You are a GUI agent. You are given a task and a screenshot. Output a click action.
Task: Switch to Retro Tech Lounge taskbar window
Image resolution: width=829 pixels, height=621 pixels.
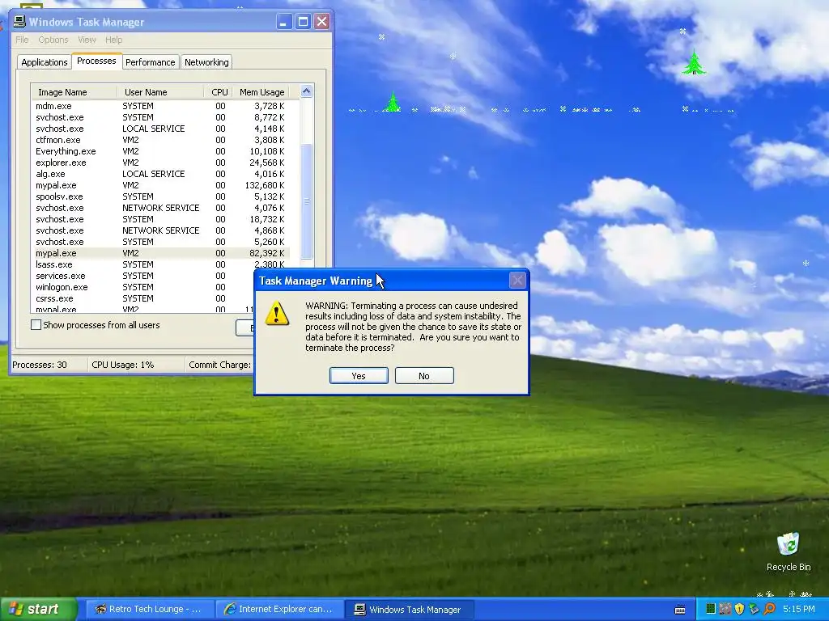click(x=150, y=609)
